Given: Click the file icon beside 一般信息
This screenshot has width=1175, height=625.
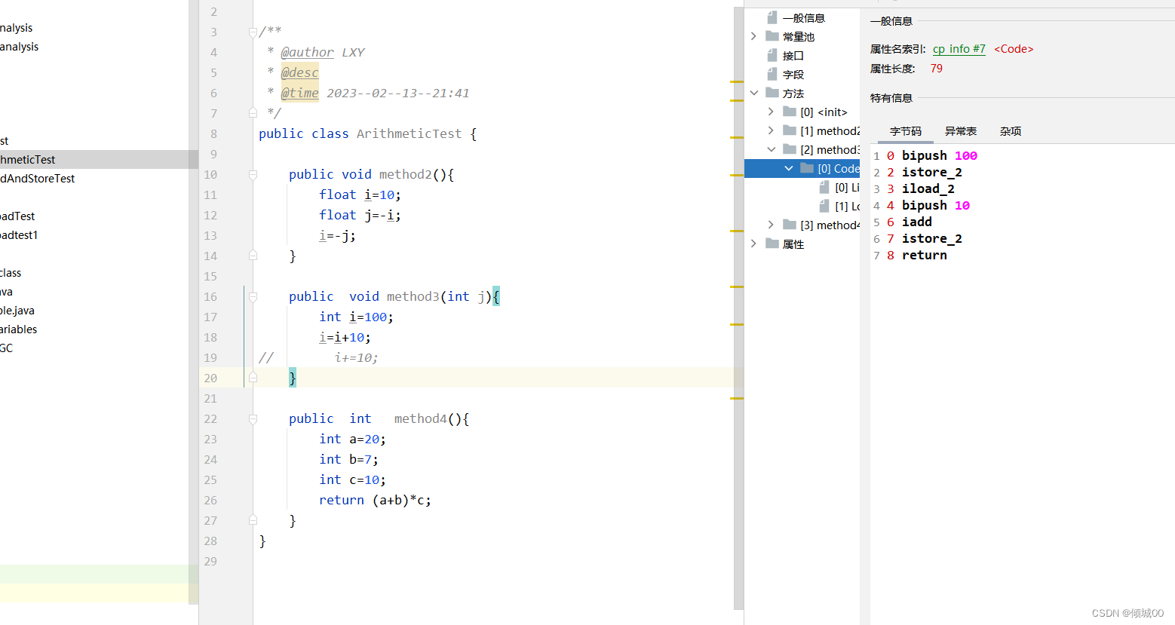Looking at the screenshot, I should pyautogui.click(x=772, y=17).
